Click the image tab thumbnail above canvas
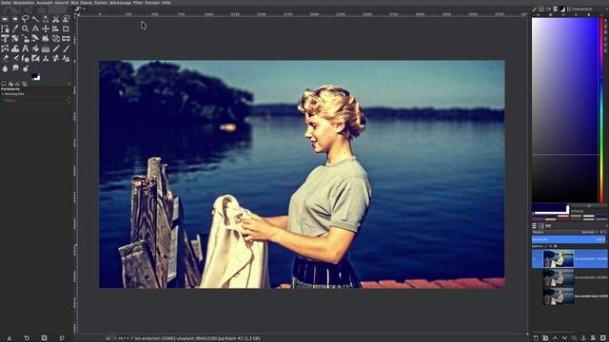Viewport: 609px width, 342px height. coord(78,9)
